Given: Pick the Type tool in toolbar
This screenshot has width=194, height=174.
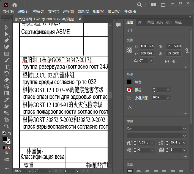Looking at the screenshot, I should pyautogui.click(x=7, y=67).
